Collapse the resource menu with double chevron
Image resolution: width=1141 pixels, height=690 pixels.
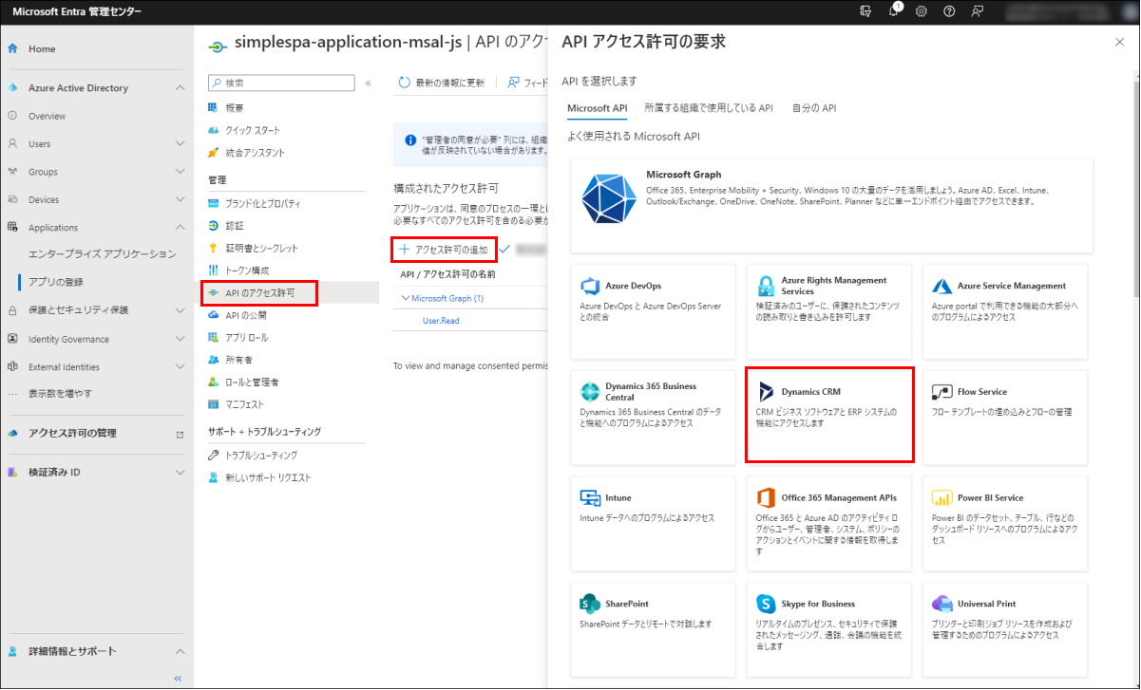point(369,84)
